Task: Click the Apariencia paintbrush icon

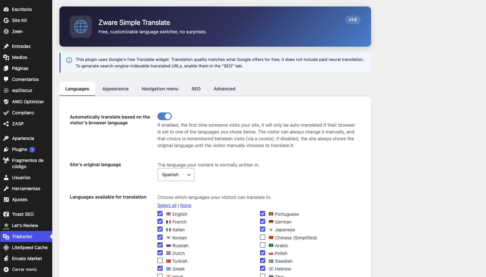Action: point(6,138)
